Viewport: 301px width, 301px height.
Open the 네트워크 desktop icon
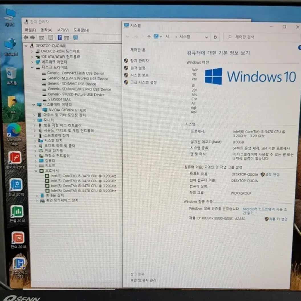pyautogui.click(x=11, y=47)
